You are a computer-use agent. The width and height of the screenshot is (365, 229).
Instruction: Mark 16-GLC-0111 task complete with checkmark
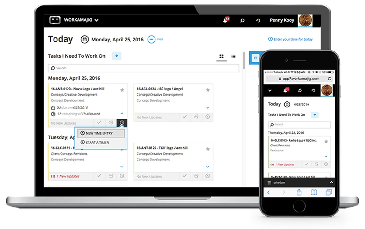click(99, 176)
